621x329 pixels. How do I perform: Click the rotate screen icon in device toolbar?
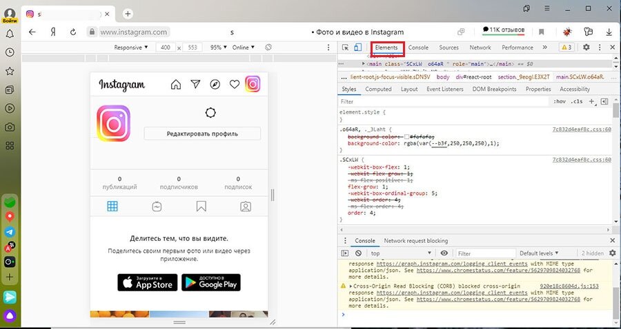click(x=268, y=47)
